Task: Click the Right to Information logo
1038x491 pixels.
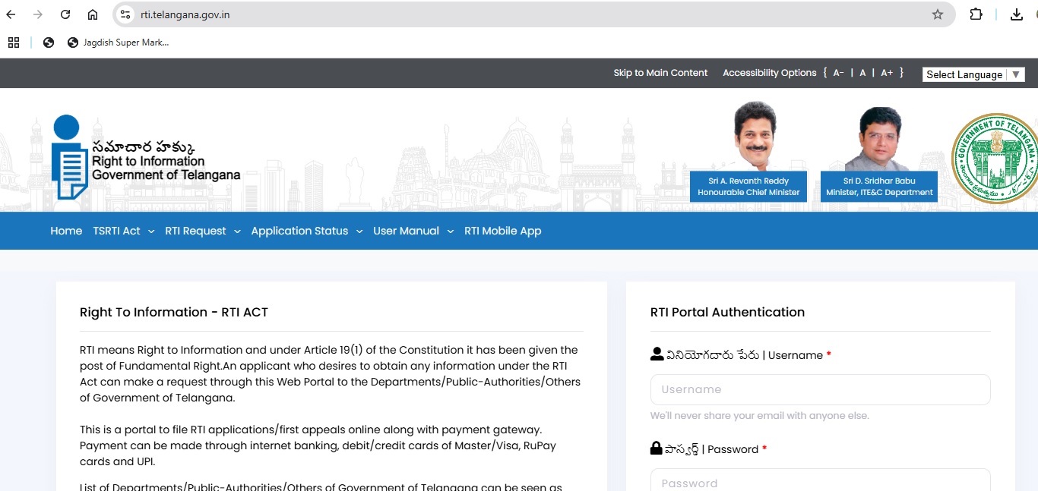Action: (x=145, y=157)
